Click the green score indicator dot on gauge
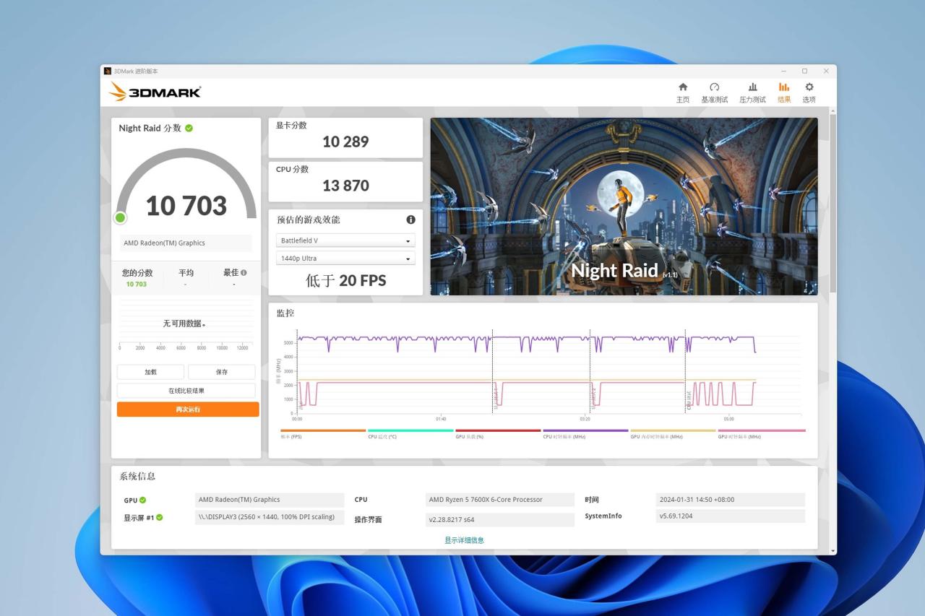Screen dimensions: 925x616 pyautogui.click(x=120, y=217)
